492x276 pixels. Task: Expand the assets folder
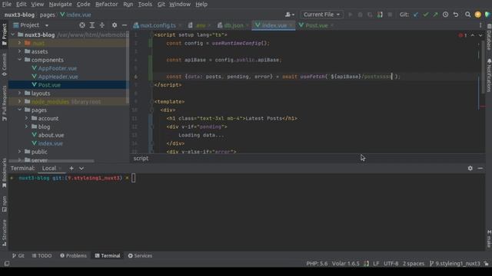pyautogui.click(x=19, y=51)
